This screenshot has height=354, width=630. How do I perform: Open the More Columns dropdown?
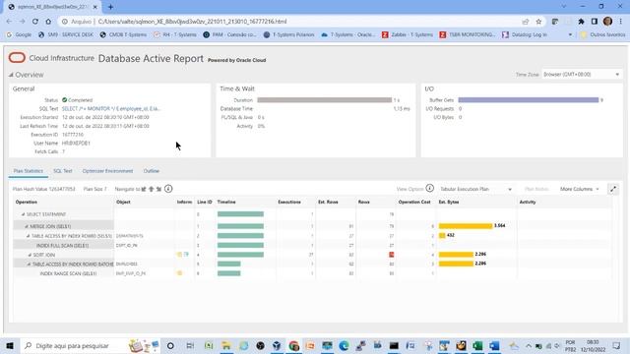point(580,189)
